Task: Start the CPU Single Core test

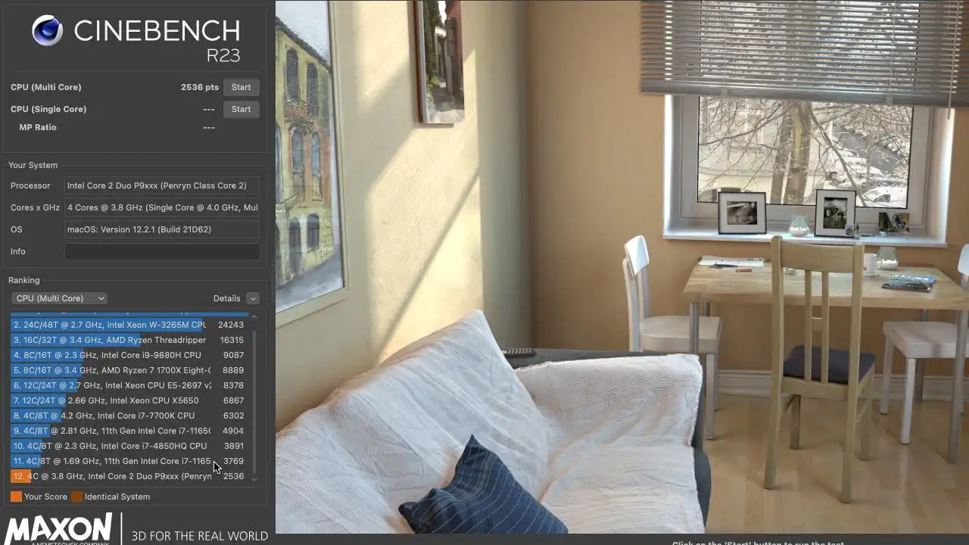Action: tap(241, 109)
